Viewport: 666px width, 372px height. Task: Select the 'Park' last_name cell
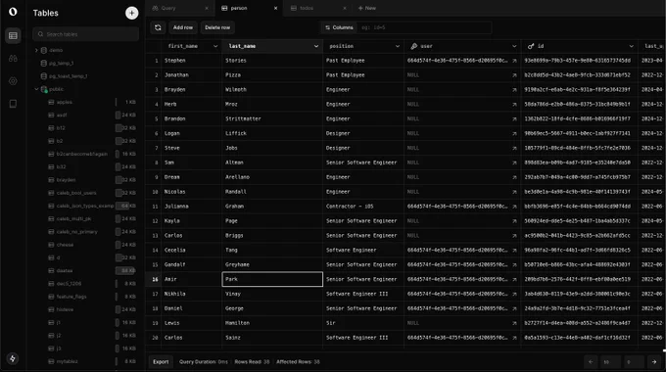tap(272, 279)
